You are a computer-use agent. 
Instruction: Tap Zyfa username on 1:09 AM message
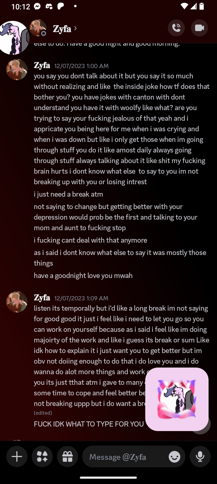click(42, 298)
